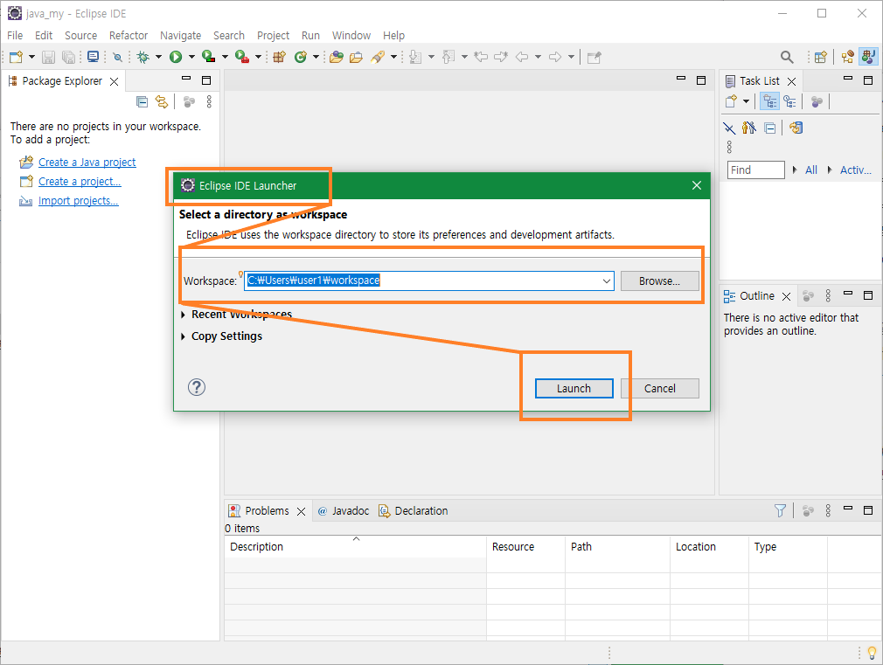Viewport: 883px width, 665px height.
Task: Open the New Task dropdown arrow
Action: [746, 102]
